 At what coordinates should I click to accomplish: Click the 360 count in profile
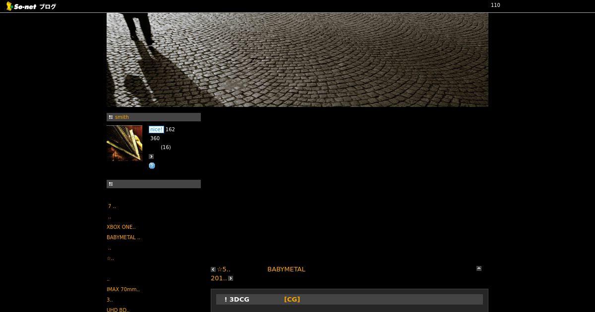[155, 138]
